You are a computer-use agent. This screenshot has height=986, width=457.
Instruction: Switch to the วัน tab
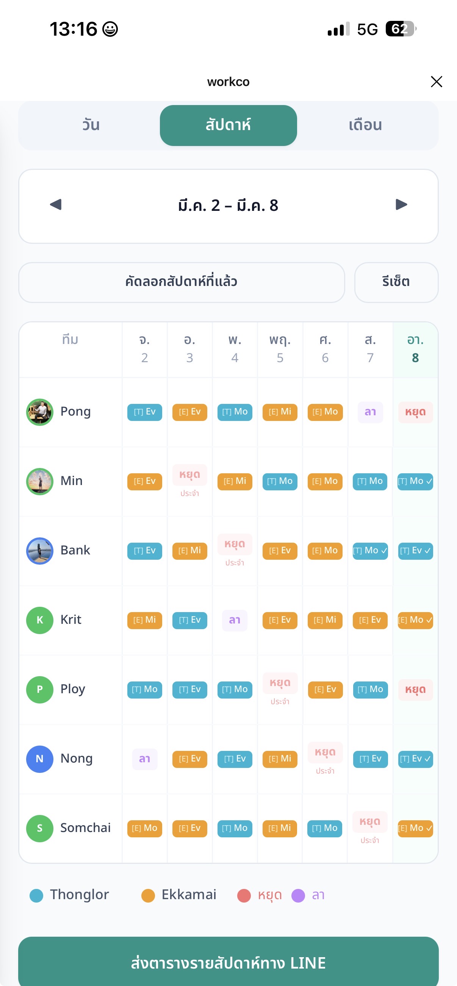pos(90,125)
